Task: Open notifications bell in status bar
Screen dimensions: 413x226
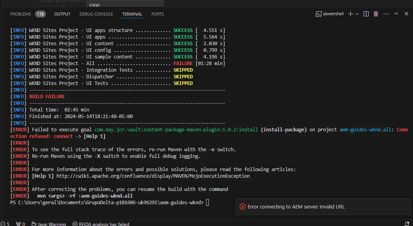Action: click(407, 224)
